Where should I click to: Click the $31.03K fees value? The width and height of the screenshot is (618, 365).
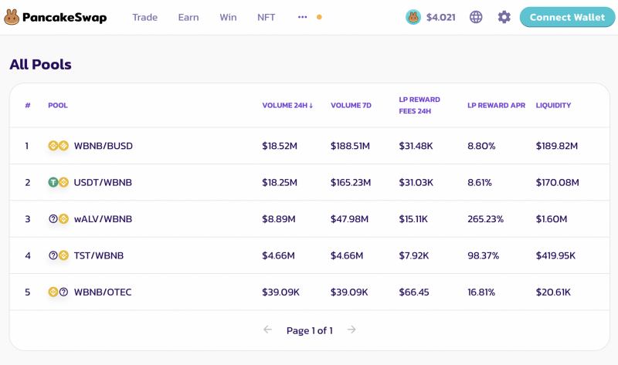tap(416, 183)
